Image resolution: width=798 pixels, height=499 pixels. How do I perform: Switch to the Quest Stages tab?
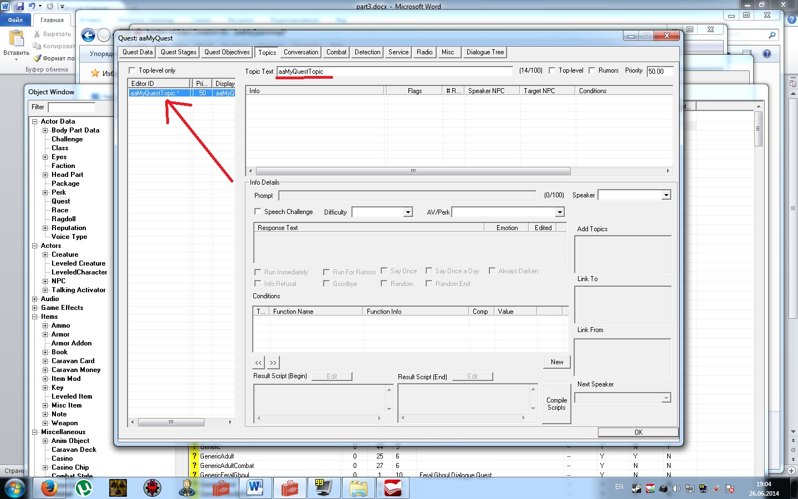click(x=178, y=52)
